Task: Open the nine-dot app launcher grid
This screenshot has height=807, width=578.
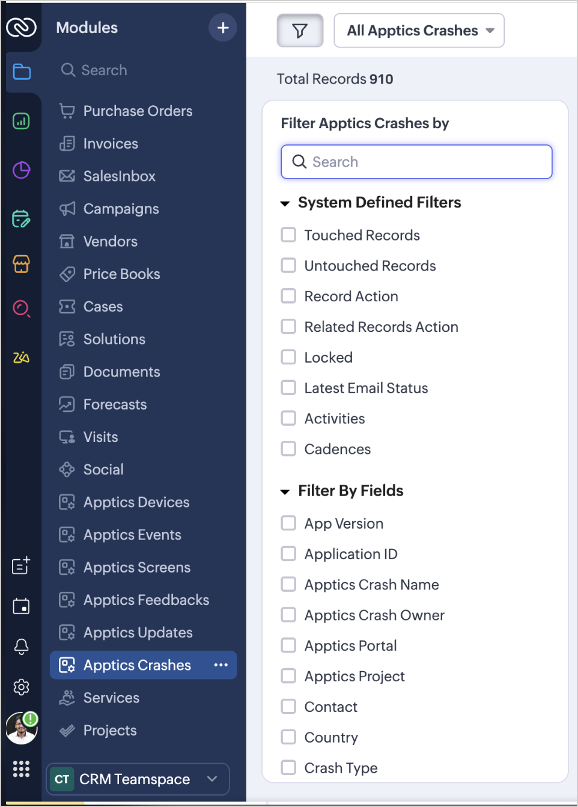Action: point(21,769)
